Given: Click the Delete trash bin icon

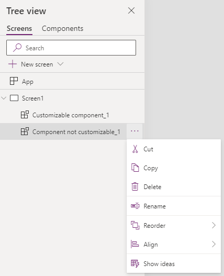Looking at the screenshot, I should tap(135, 186).
